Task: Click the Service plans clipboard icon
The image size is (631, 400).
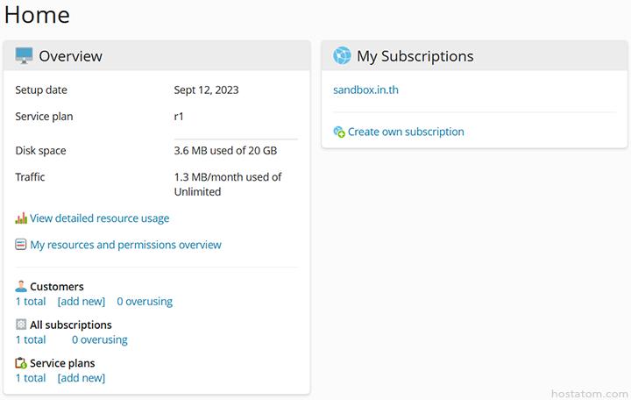Action: pos(21,363)
